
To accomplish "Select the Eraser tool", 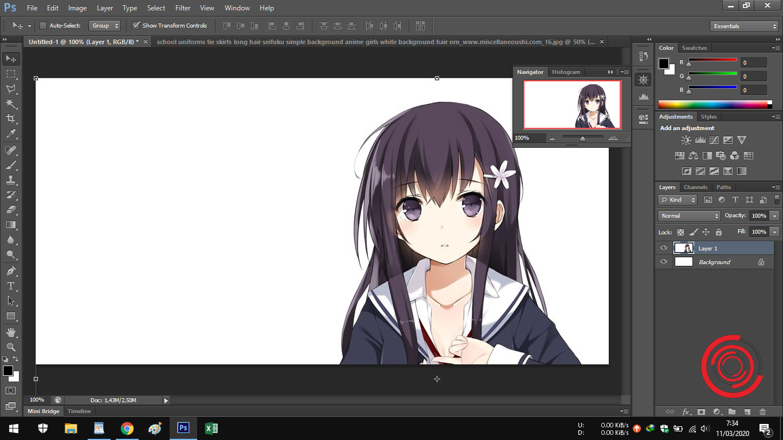I will (11, 210).
